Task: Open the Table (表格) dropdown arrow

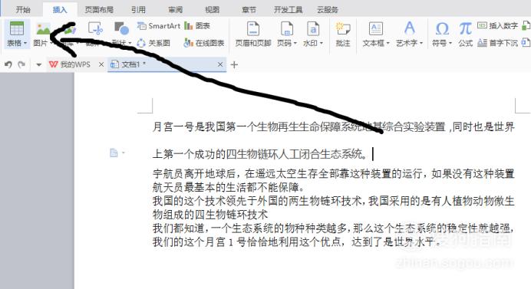Action: tap(25, 44)
